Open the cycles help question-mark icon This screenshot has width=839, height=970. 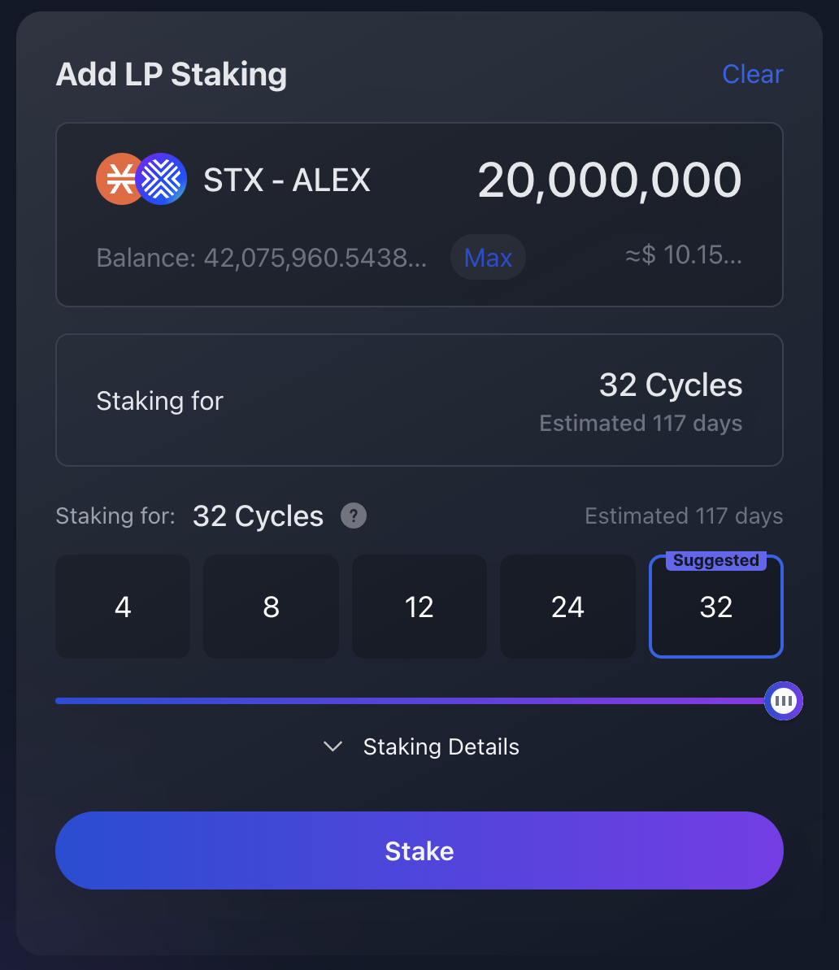point(354,515)
